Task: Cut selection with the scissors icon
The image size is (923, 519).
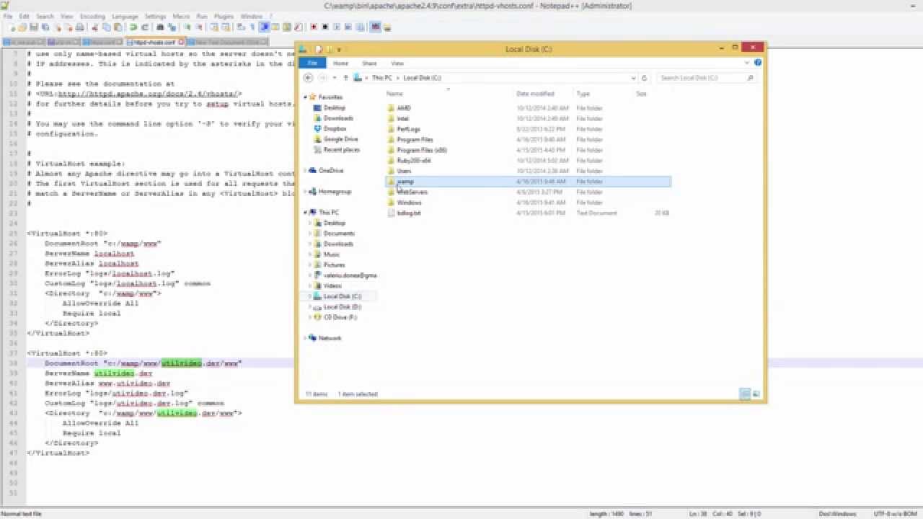Action: tap(94, 27)
